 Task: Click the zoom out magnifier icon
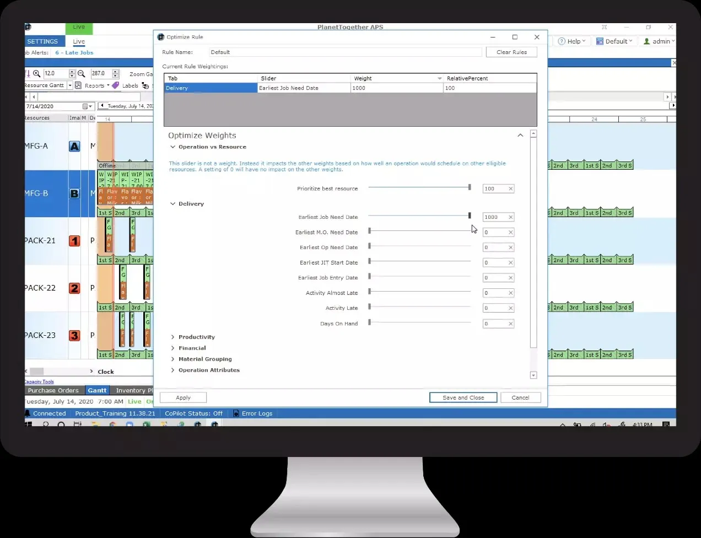(81, 73)
